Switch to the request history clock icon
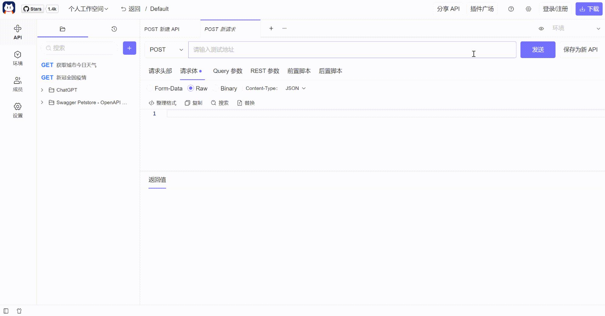 pos(114,29)
